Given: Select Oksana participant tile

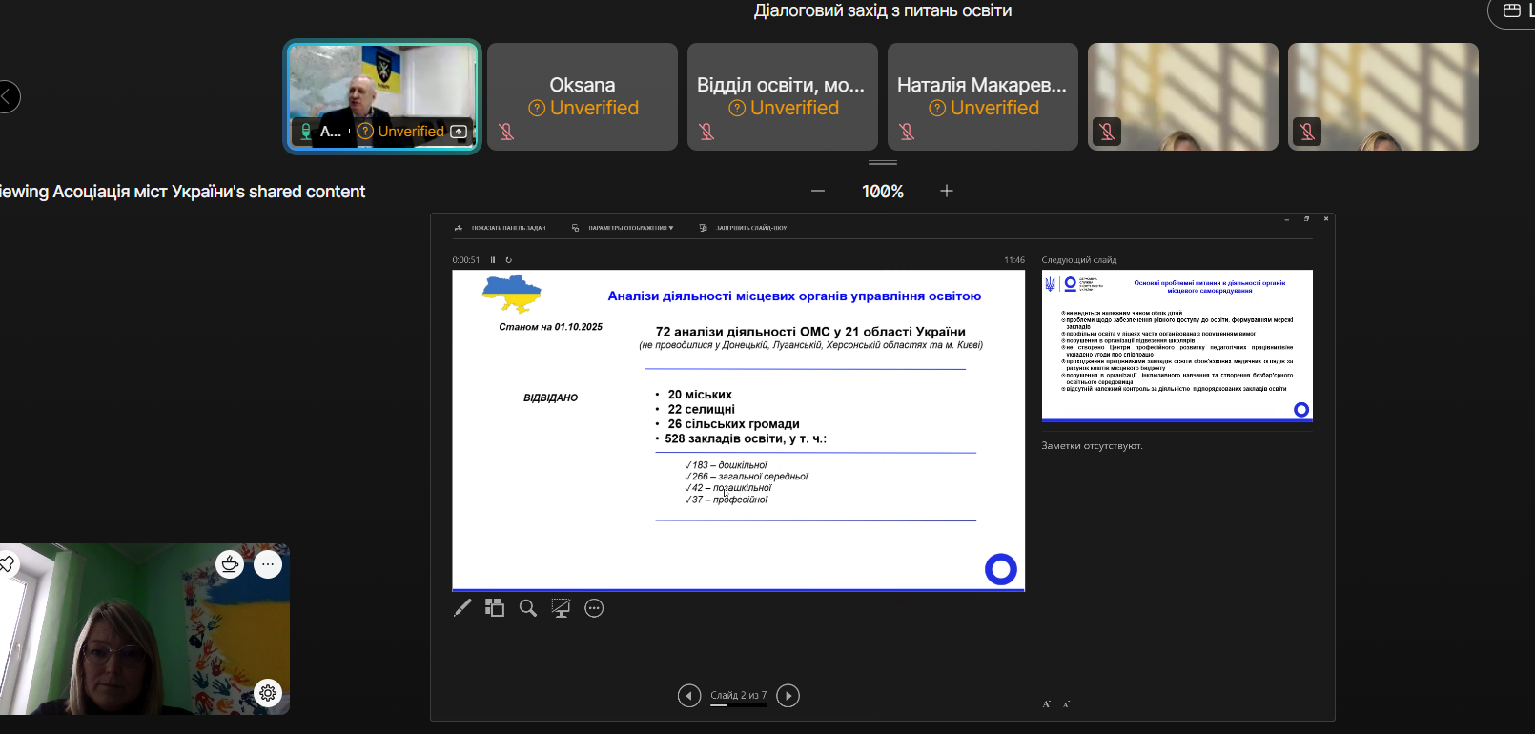Looking at the screenshot, I should [583, 96].
